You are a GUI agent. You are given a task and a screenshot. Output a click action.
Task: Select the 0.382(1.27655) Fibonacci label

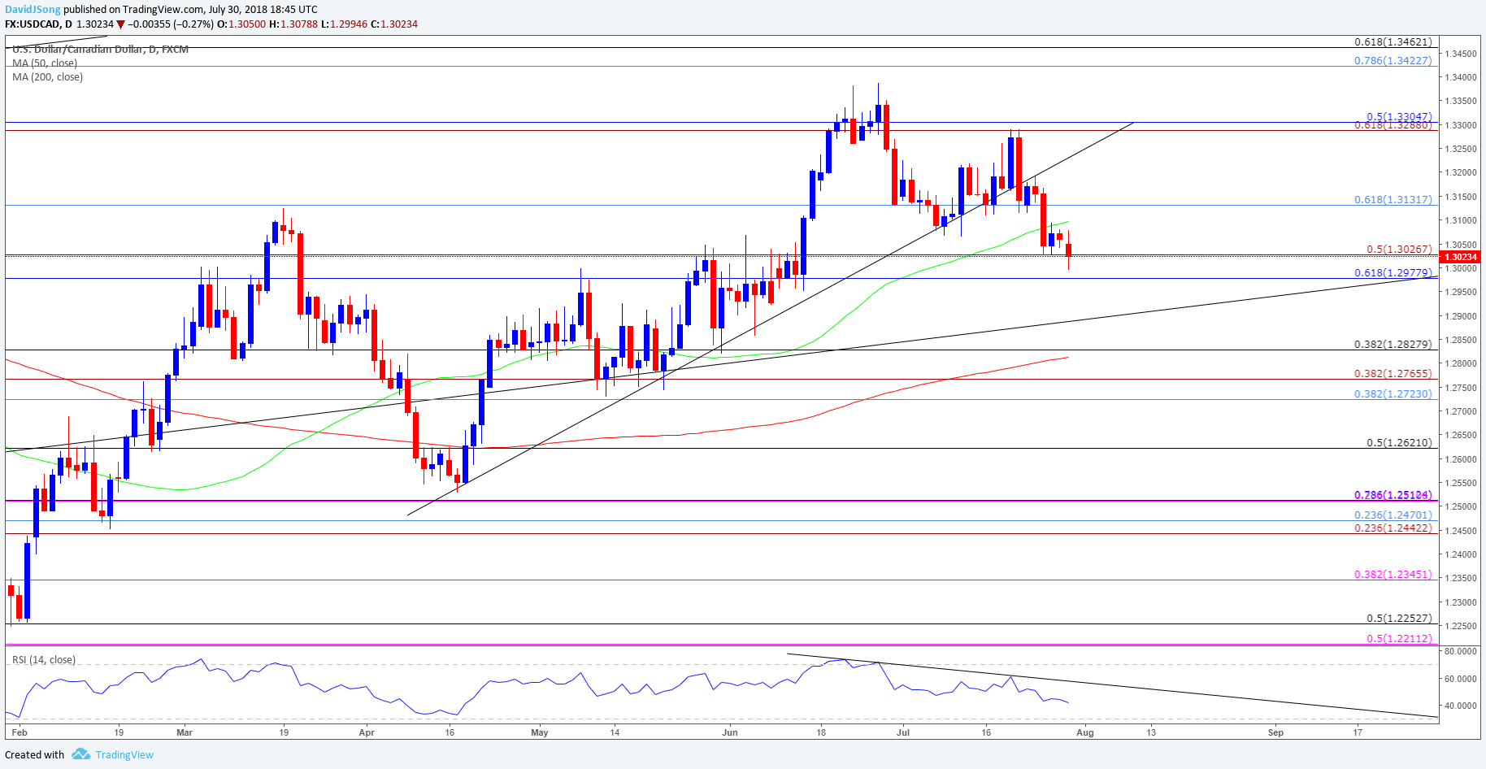click(1393, 373)
